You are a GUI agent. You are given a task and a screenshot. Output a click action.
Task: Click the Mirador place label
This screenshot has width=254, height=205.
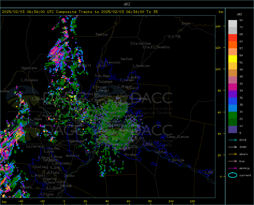tap(130, 155)
